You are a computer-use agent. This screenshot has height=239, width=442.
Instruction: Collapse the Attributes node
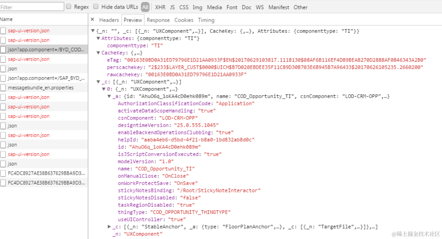point(98,38)
